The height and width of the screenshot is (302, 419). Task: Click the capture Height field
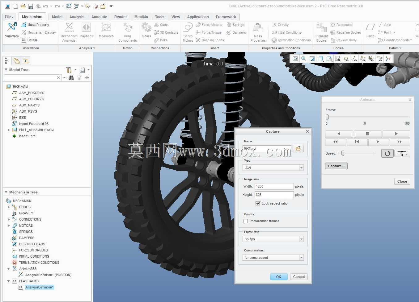[x=274, y=195]
